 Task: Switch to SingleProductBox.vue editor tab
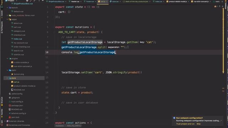pos(56,1)
